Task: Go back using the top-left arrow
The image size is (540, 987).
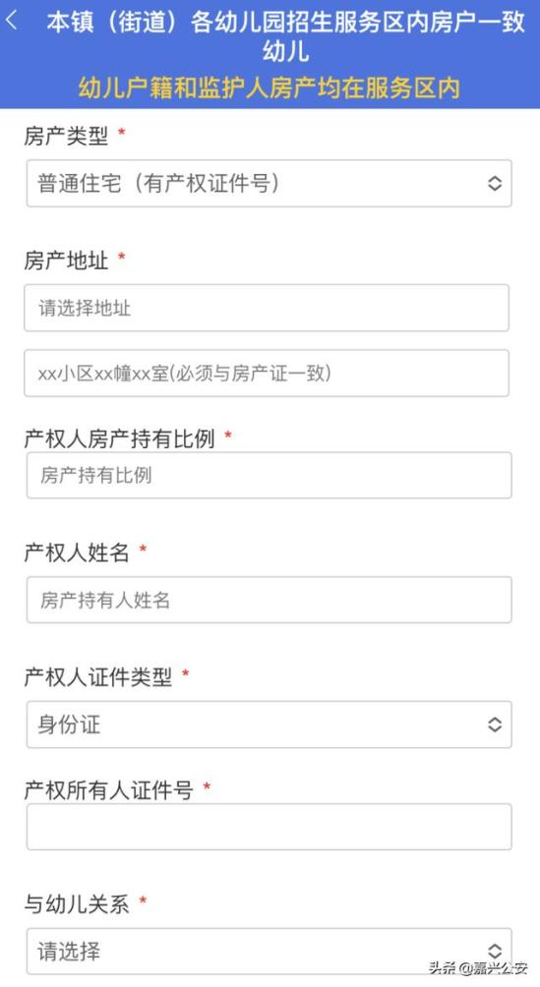Action: (x=12, y=22)
